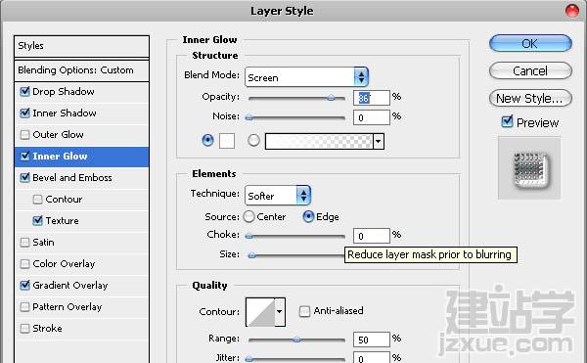Enable the Pattern Overlay checkbox

[24, 307]
